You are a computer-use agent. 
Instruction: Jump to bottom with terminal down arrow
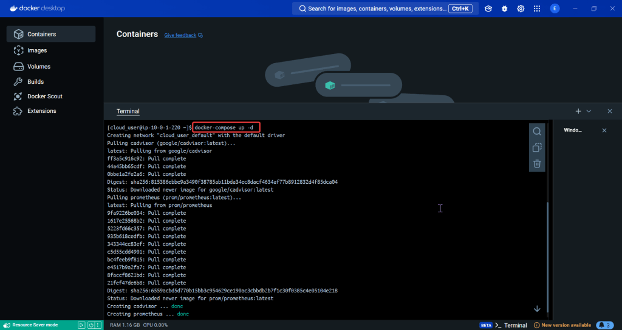coord(537,309)
